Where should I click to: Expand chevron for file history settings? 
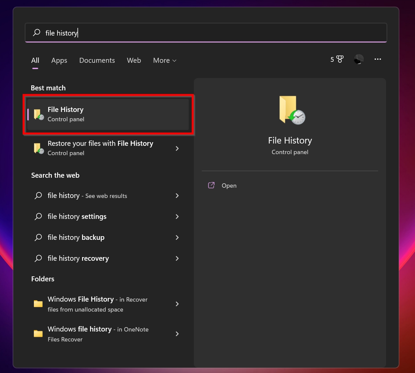click(x=177, y=217)
